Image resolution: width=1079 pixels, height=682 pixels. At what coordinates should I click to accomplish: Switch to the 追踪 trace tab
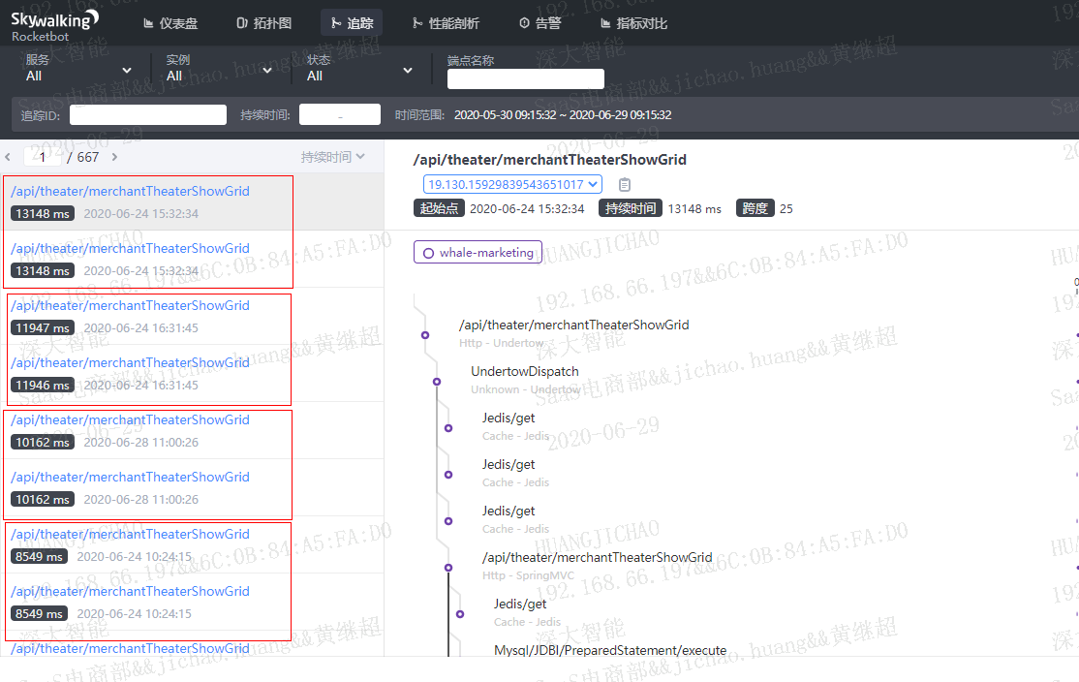(352, 23)
